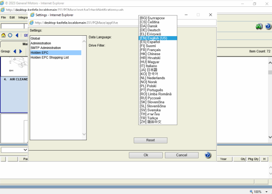Click the Cancel button
Screen dimensions: 272x194
coord(181,155)
